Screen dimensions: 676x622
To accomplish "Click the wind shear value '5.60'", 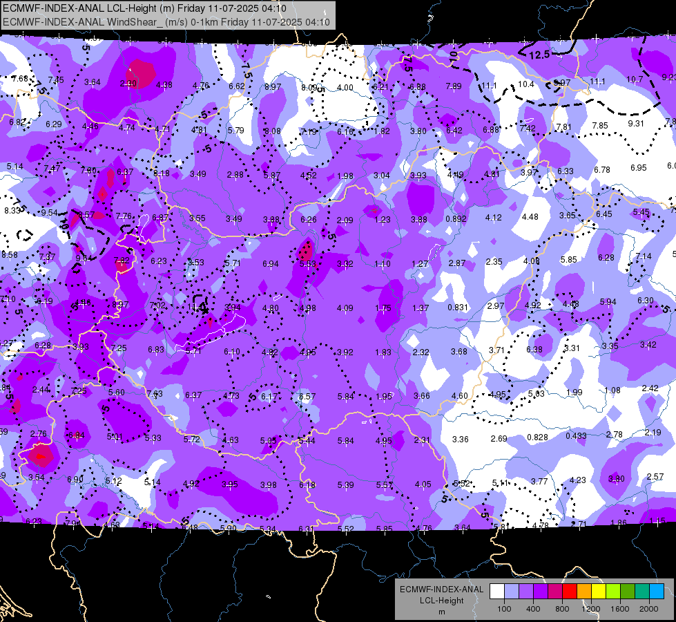I will coord(117,393).
